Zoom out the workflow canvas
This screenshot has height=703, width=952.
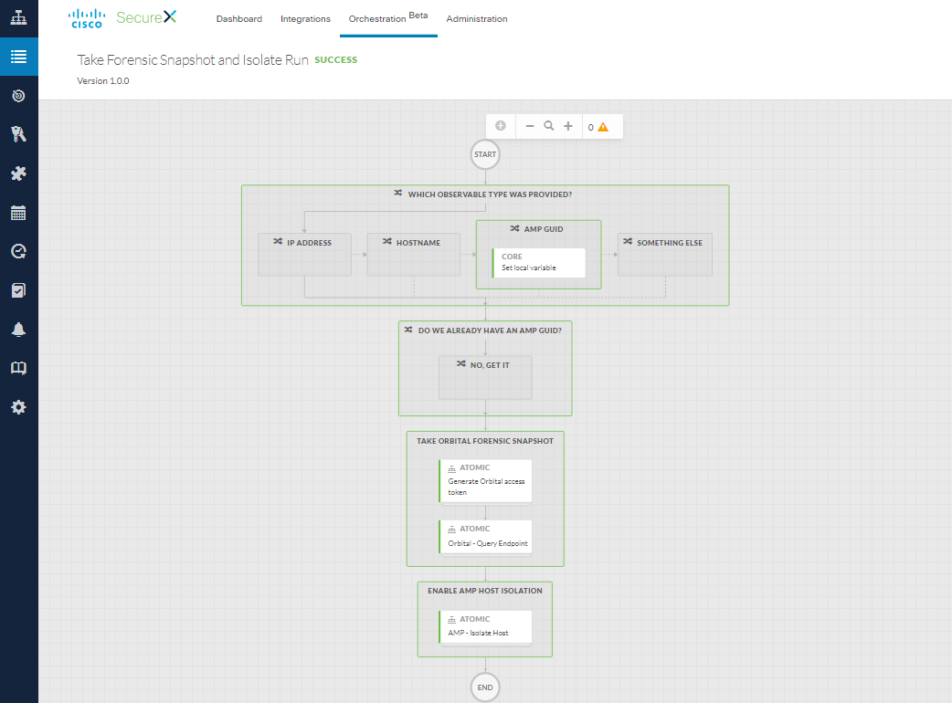pyautogui.click(x=529, y=126)
